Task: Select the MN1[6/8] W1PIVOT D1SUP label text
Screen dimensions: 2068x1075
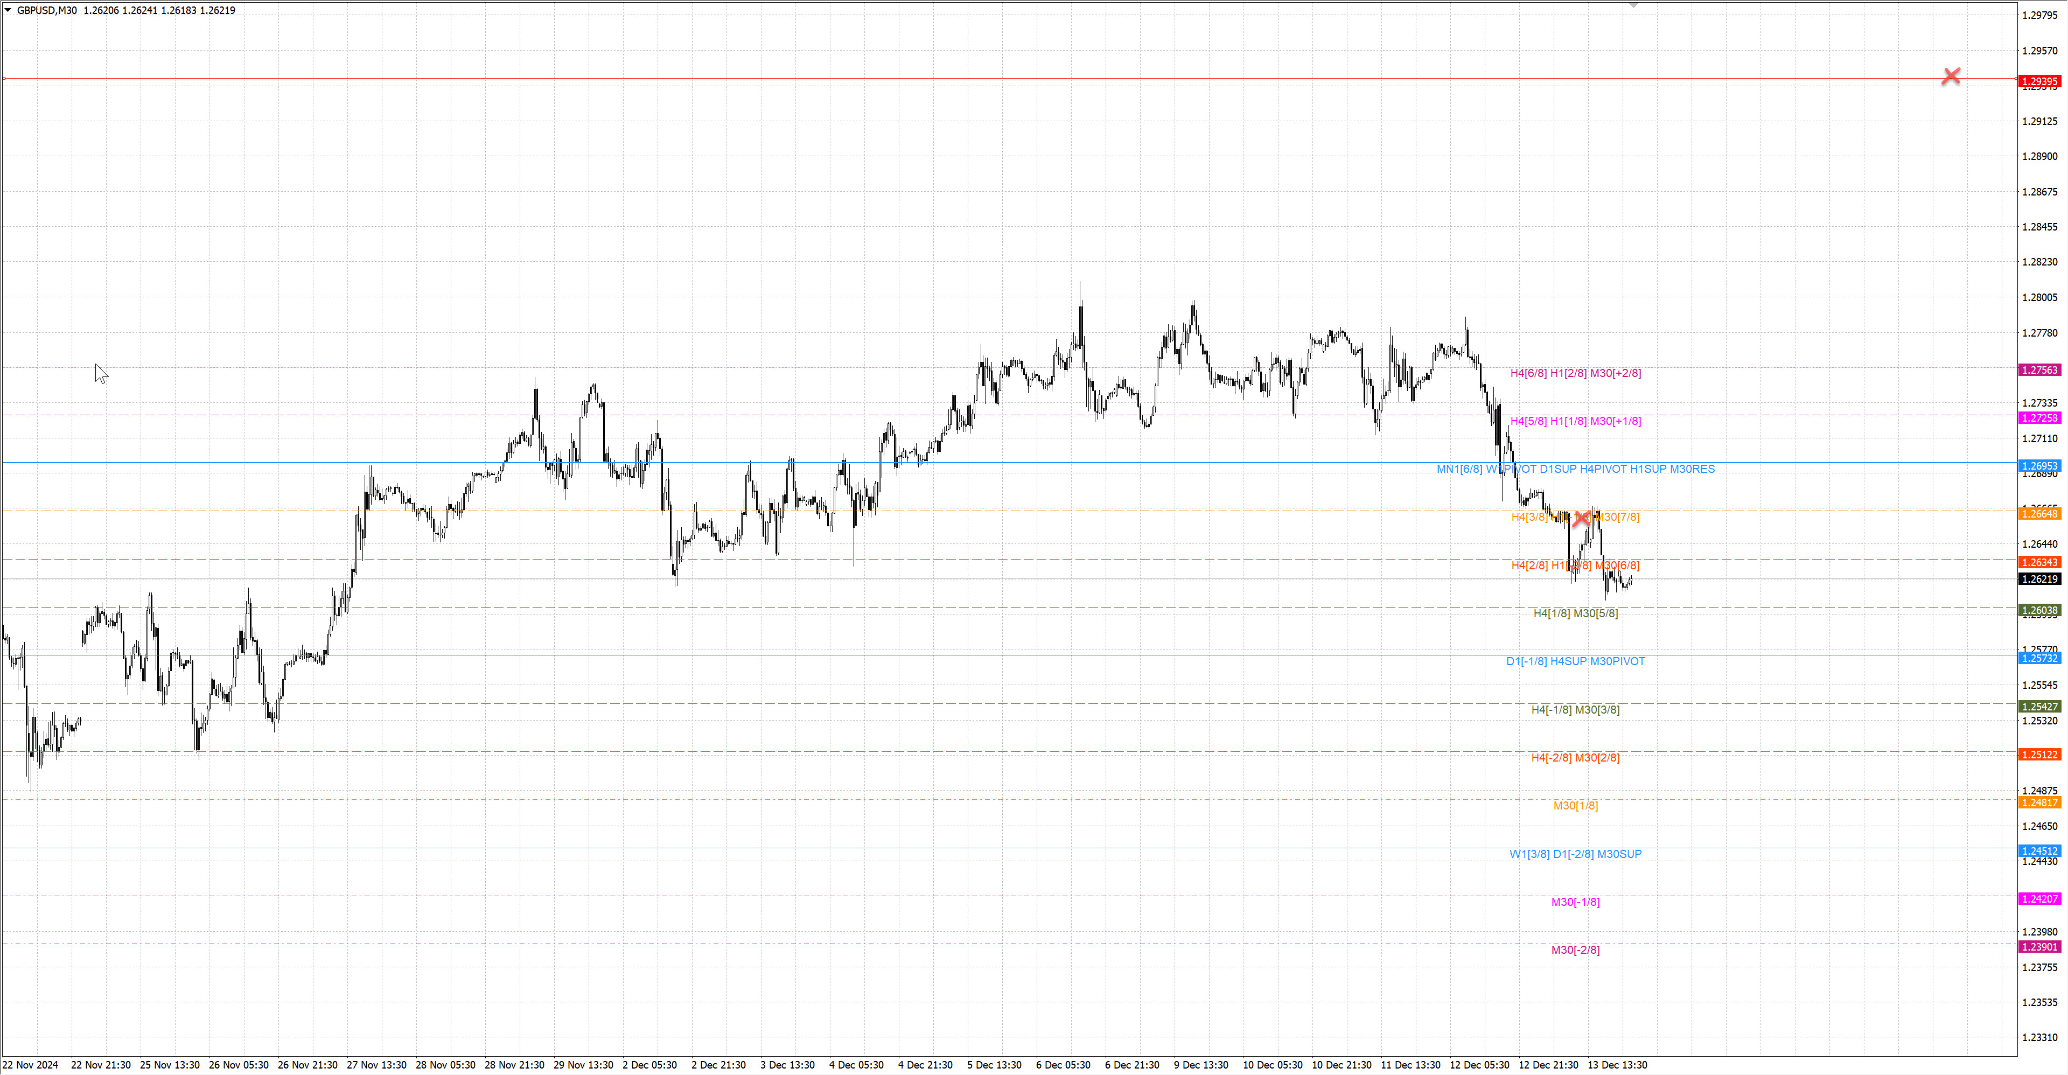Action: [x=1575, y=469]
